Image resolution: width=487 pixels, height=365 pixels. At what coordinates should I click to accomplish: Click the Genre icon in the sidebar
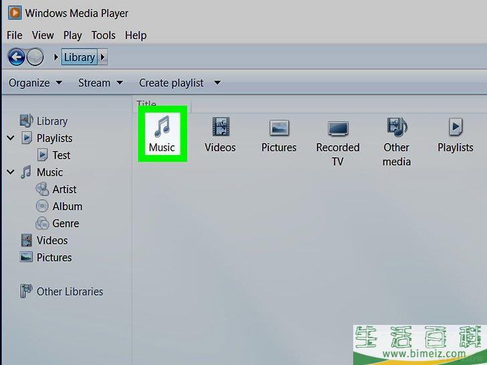click(x=42, y=223)
